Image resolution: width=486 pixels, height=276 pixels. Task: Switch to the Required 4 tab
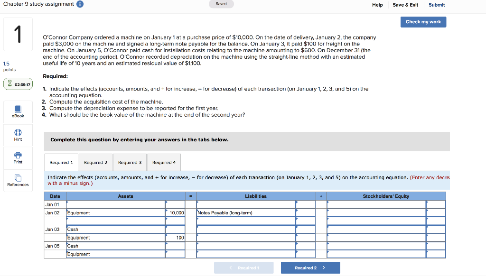[164, 162]
